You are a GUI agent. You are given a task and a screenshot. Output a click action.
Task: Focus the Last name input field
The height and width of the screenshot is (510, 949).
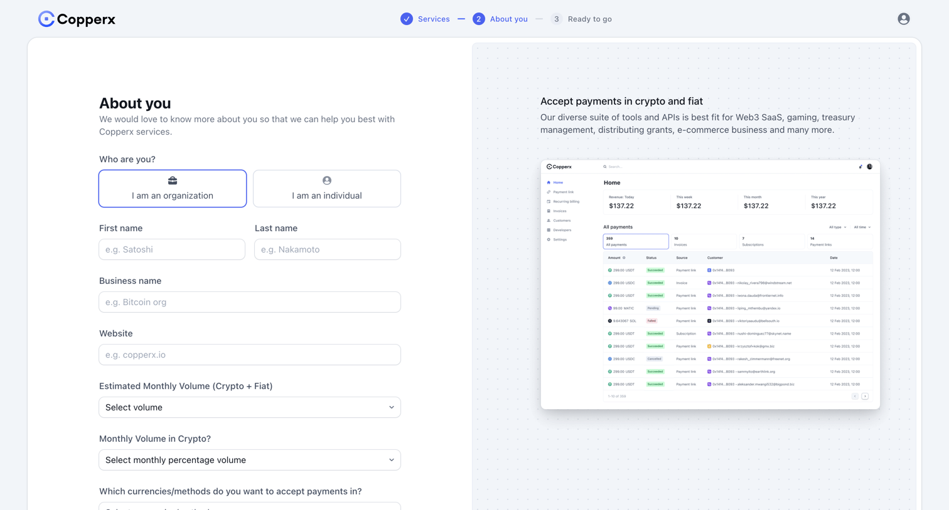click(328, 249)
